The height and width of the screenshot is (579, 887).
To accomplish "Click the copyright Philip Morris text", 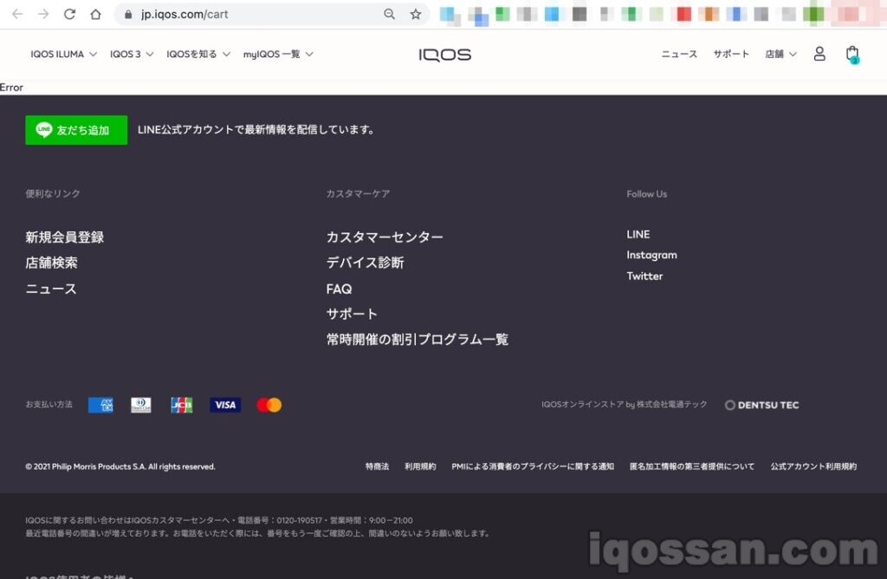I will point(120,467).
